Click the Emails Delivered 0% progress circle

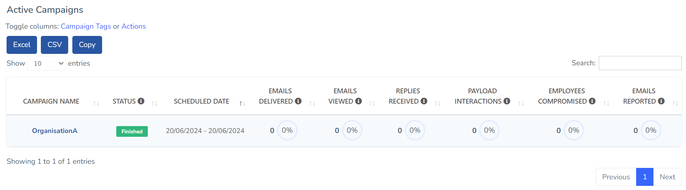click(x=287, y=130)
